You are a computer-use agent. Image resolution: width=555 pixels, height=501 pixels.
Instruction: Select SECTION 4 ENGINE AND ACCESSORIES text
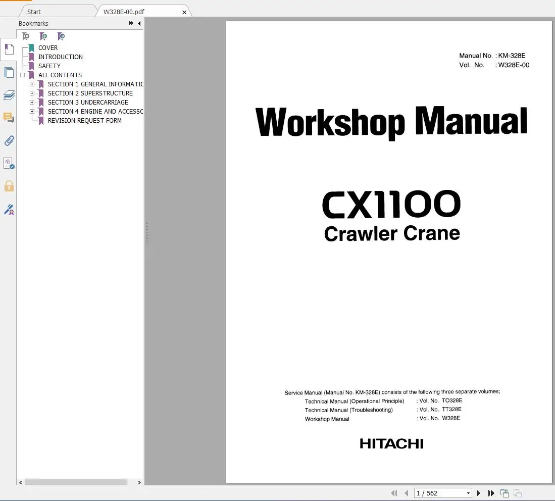95,111
